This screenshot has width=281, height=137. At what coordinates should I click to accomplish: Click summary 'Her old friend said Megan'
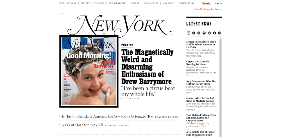[200, 53]
